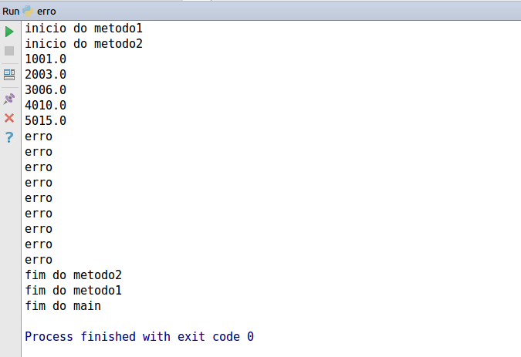Screen dimensions: 521x357
Task: Click the 'fim do main' output line
Action: (63, 305)
